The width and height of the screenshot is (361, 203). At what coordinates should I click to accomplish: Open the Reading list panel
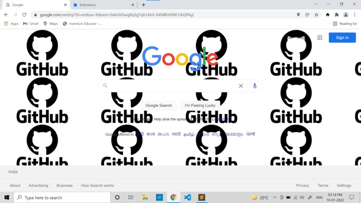point(345,23)
